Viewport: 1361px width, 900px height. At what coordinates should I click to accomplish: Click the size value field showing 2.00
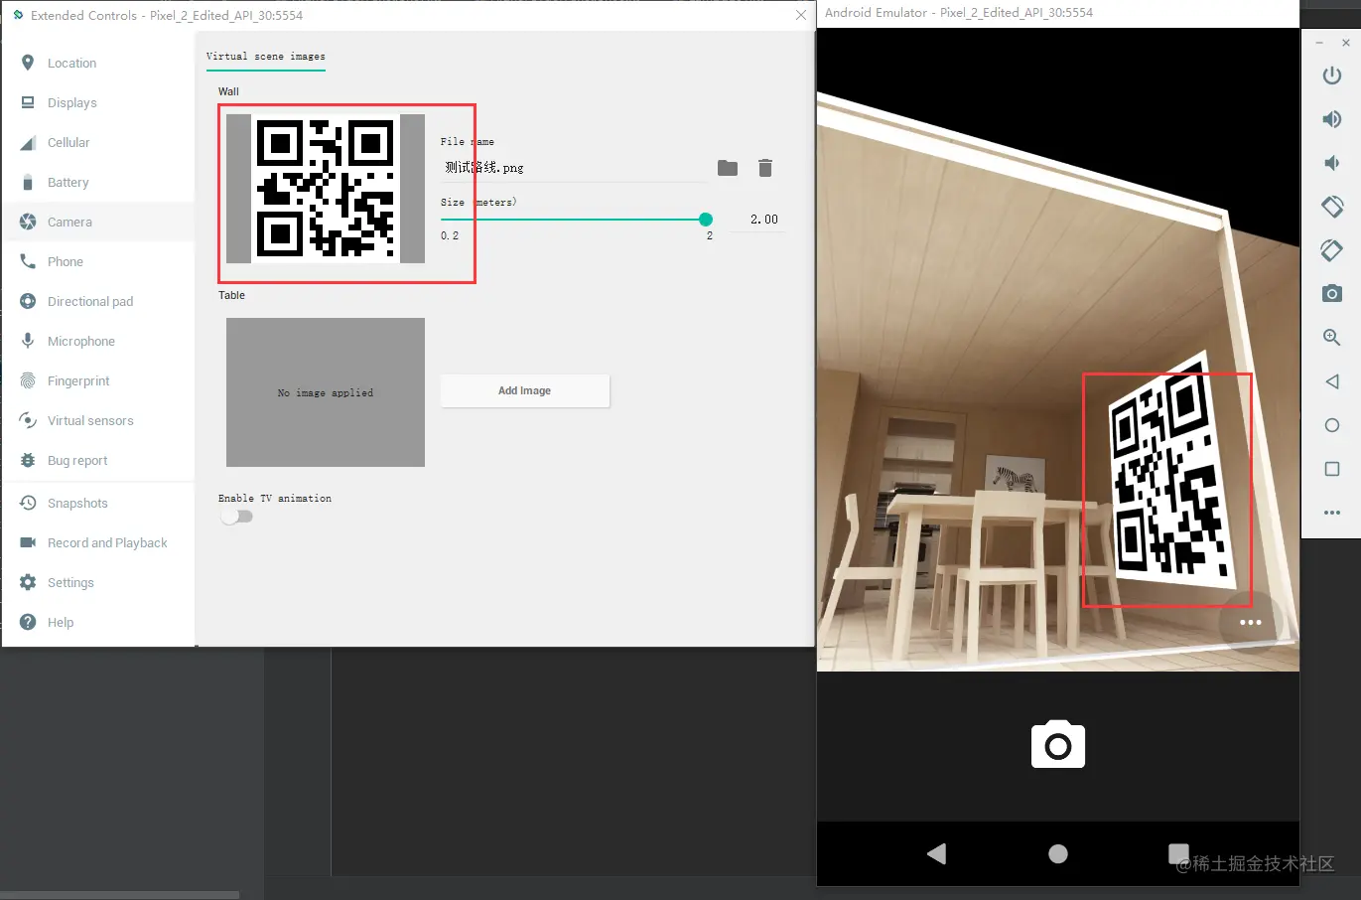760,220
